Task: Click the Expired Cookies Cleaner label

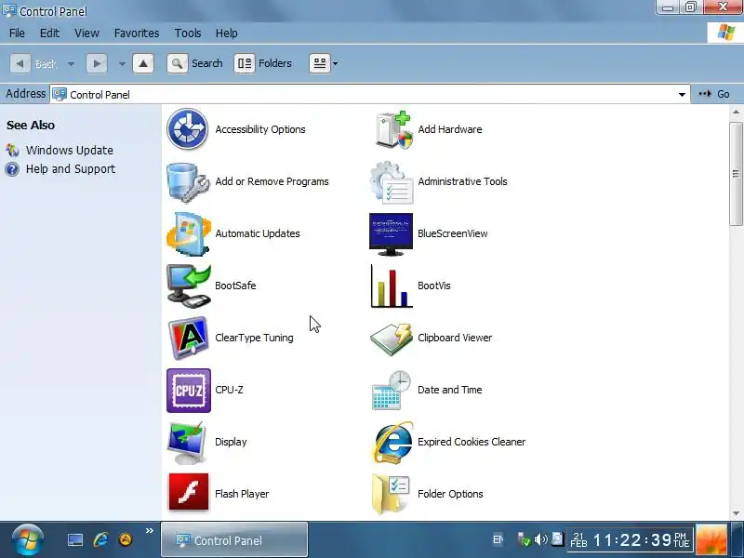Action: [472, 443]
